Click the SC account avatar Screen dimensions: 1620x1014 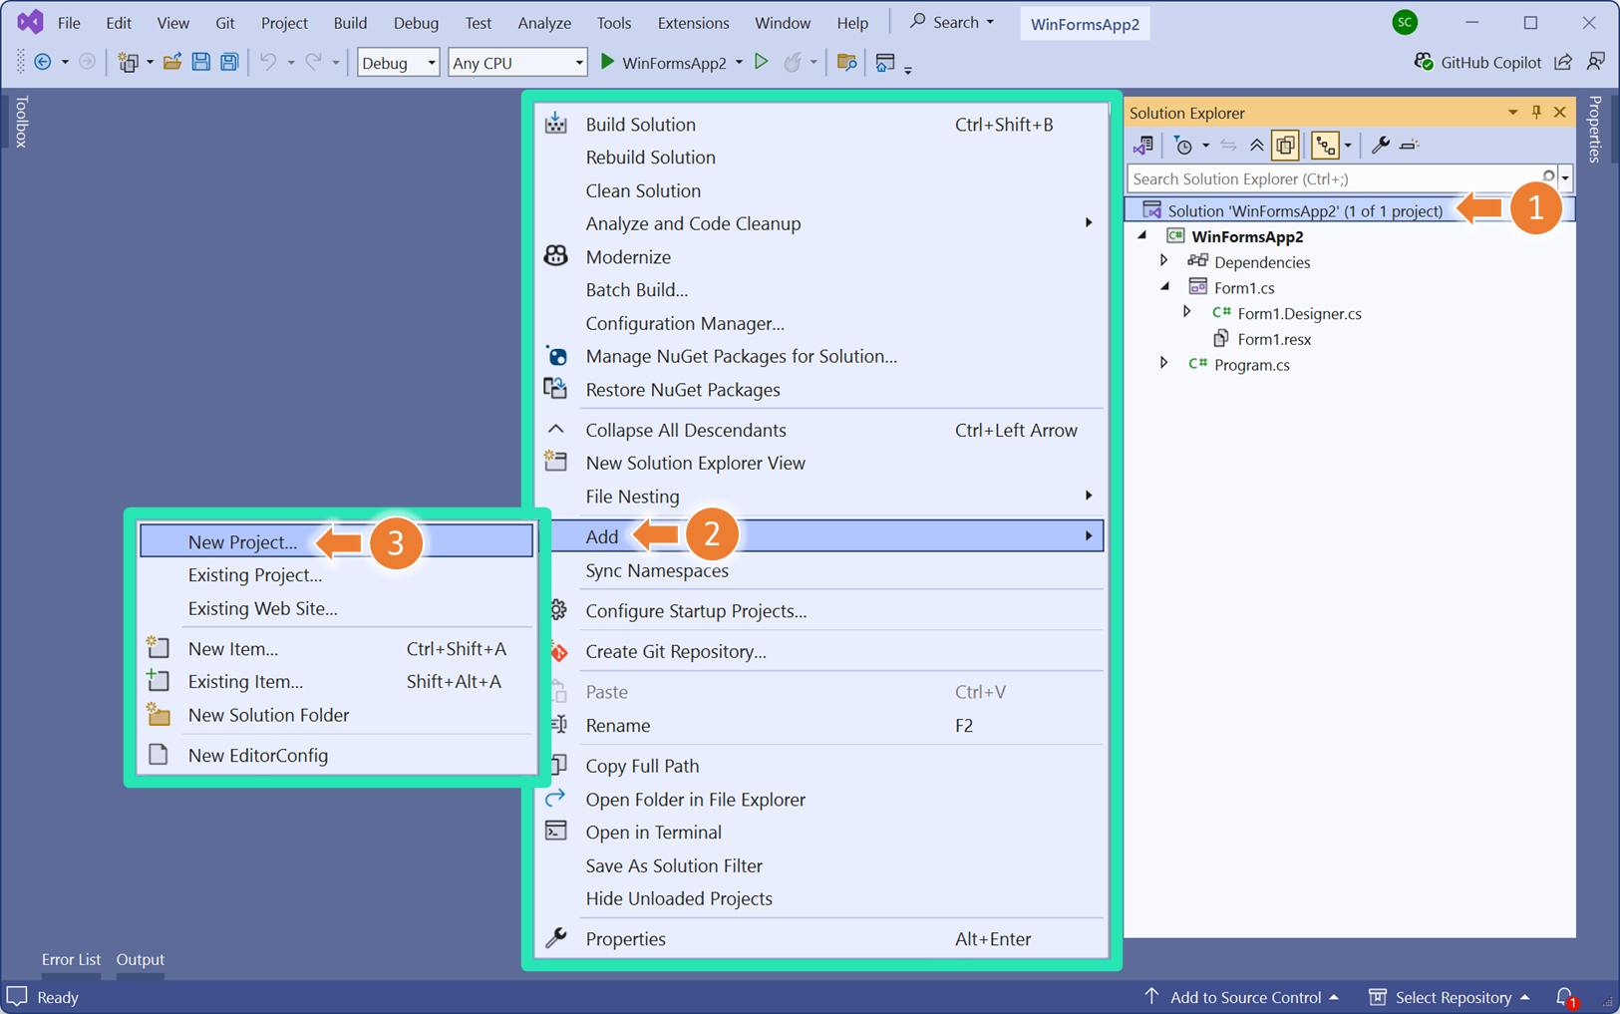[x=1405, y=22]
